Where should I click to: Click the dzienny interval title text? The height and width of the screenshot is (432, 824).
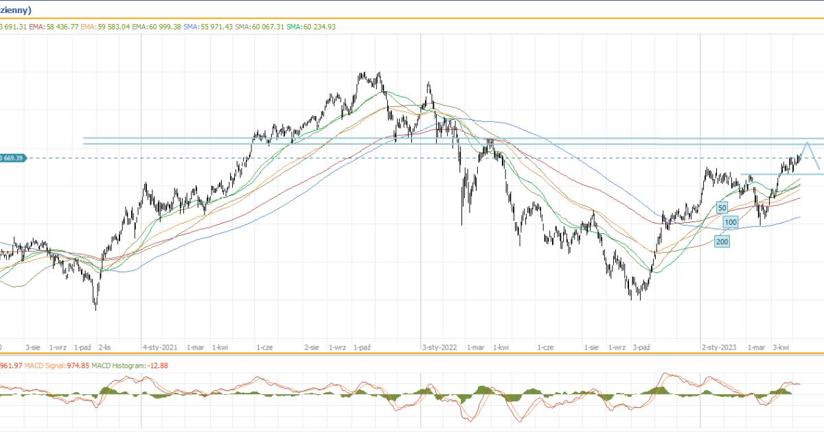pos(19,10)
